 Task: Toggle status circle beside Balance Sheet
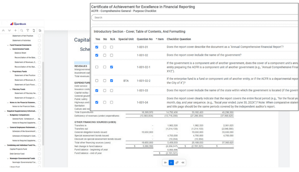(x=39, y=53)
